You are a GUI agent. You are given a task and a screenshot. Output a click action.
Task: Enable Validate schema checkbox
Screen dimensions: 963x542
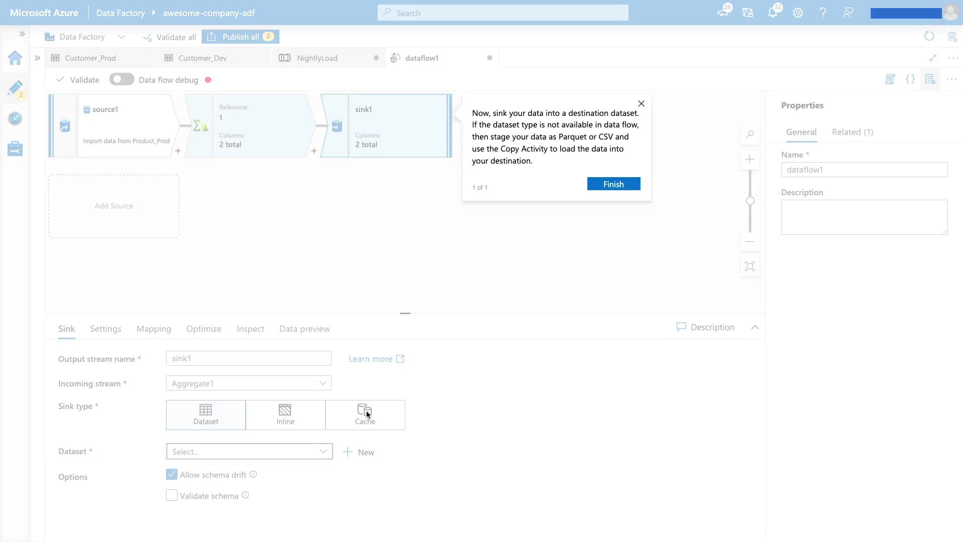click(172, 496)
